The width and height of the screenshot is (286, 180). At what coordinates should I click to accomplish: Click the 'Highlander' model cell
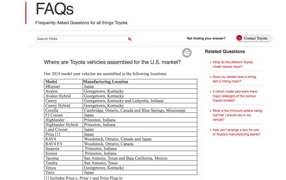63,120
